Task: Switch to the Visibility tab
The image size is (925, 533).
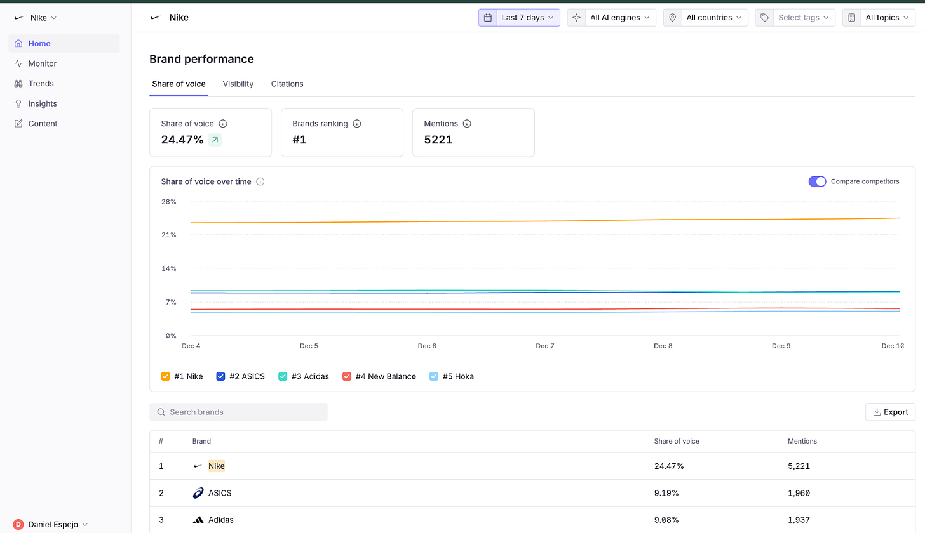Action: coord(238,84)
